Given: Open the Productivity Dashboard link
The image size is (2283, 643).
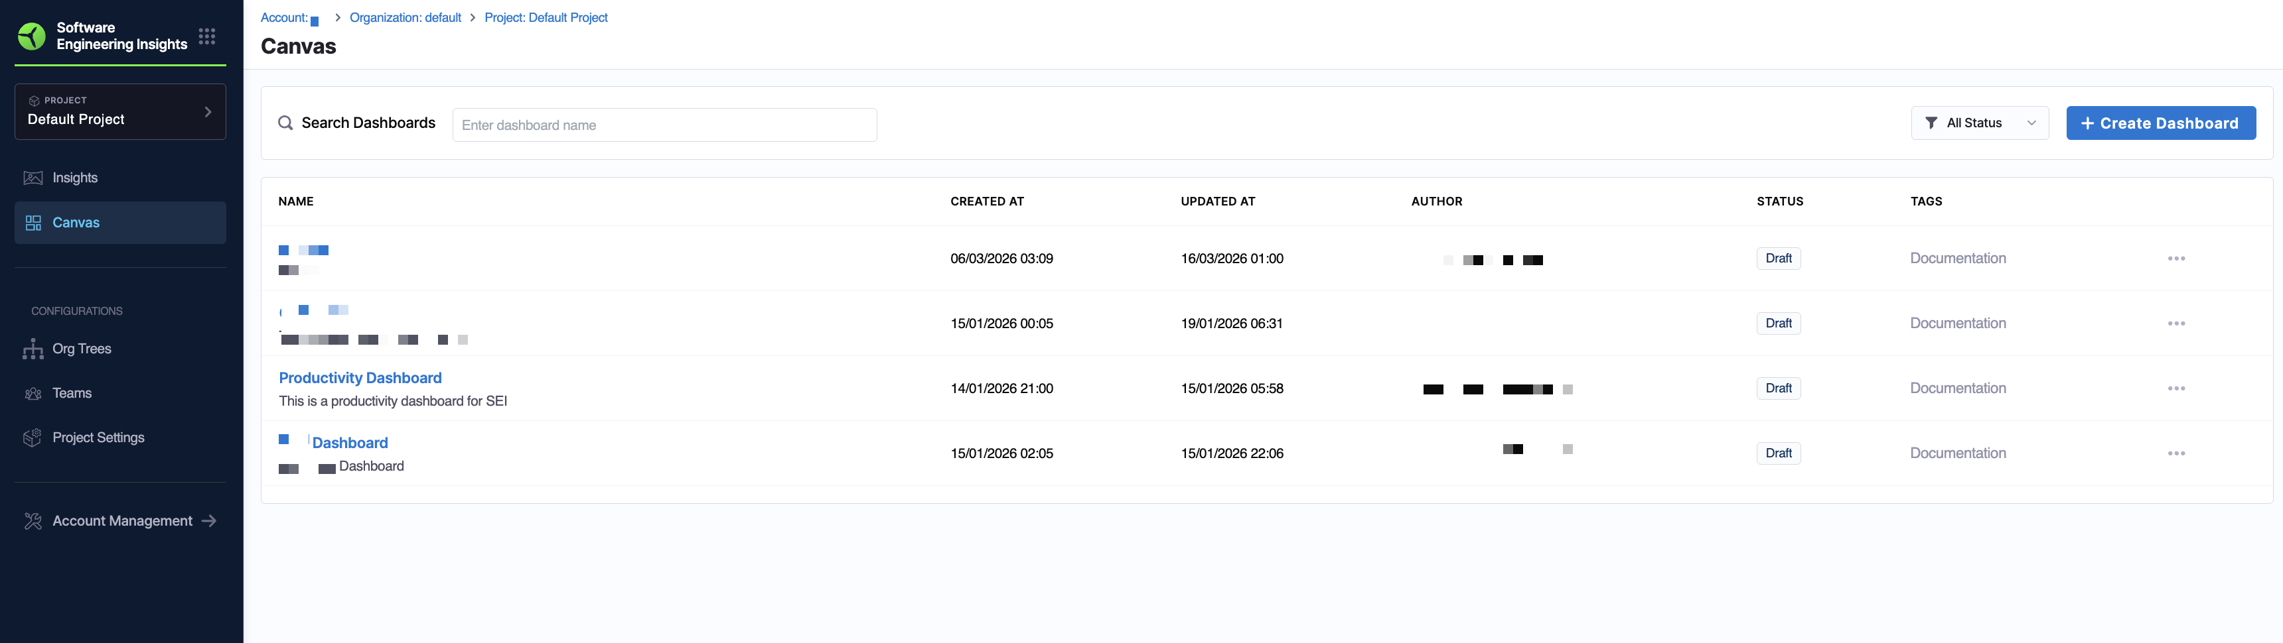Looking at the screenshot, I should pos(360,379).
